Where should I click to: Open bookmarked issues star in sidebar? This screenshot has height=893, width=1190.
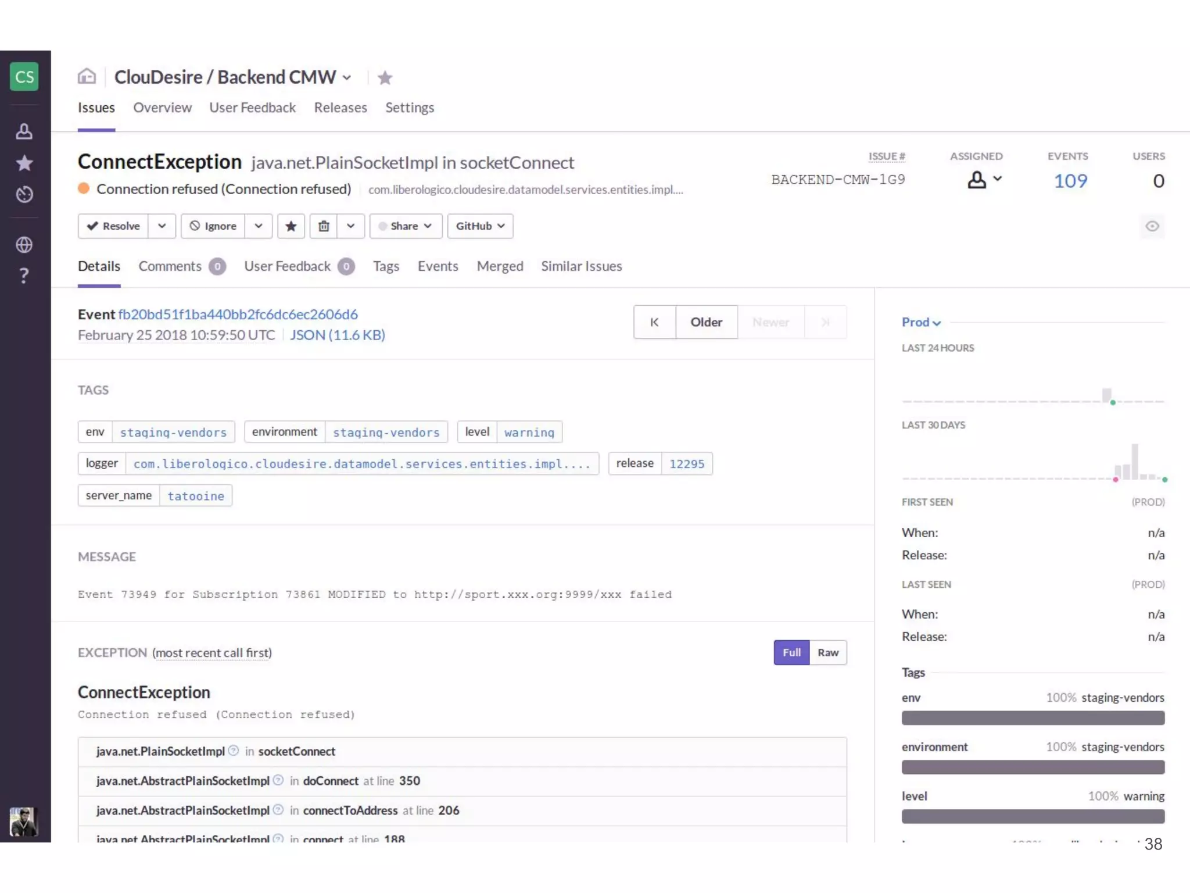(24, 163)
